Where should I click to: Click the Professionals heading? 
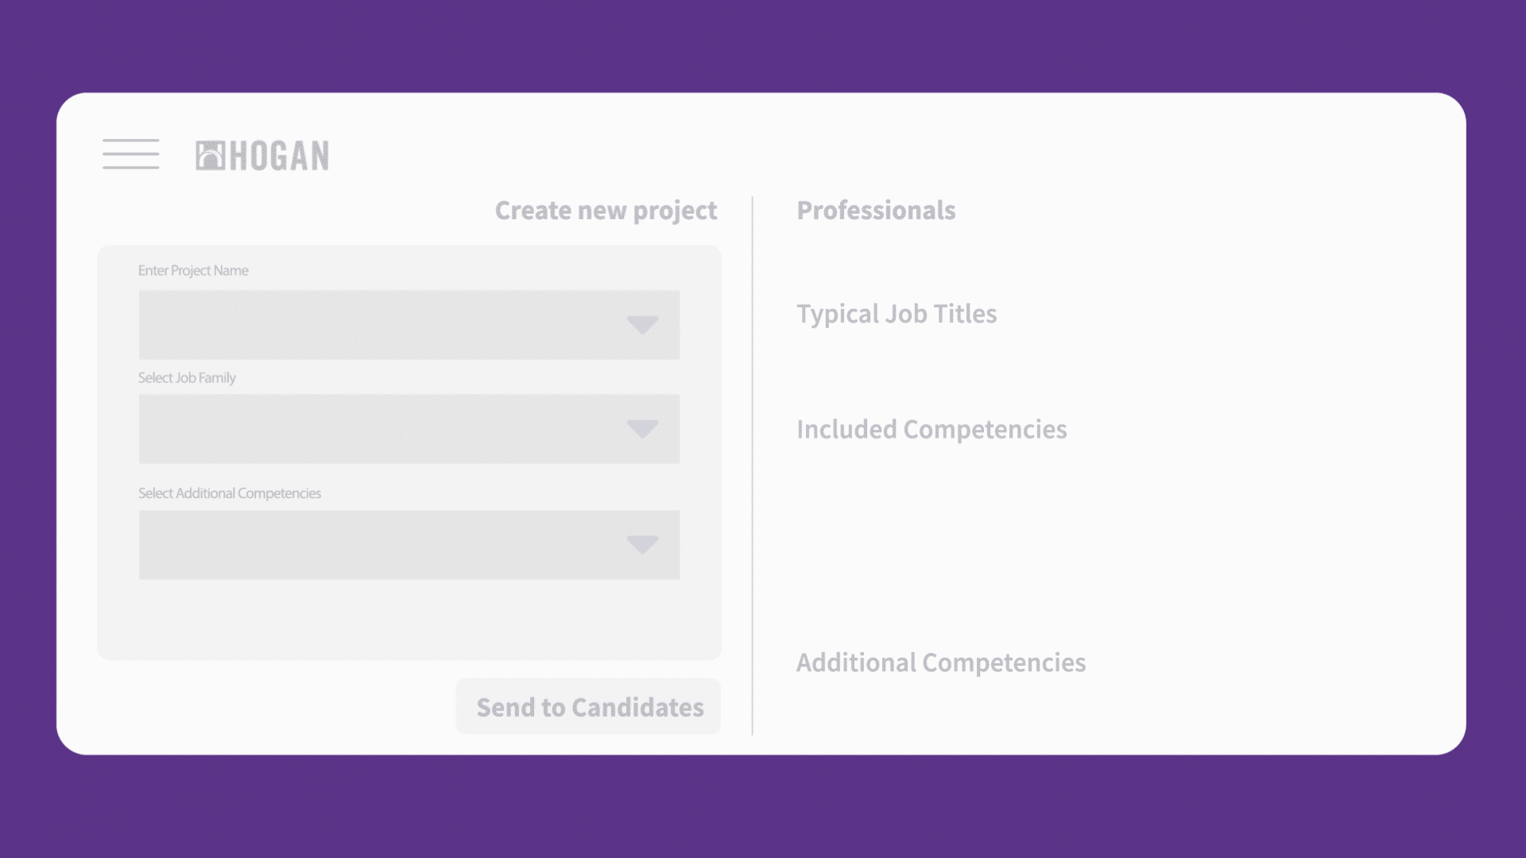point(876,211)
